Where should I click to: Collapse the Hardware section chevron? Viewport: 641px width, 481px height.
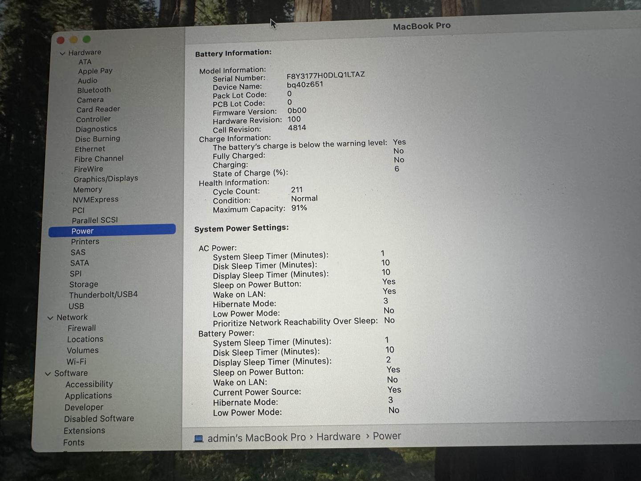pyautogui.click(x=62, y=53)
